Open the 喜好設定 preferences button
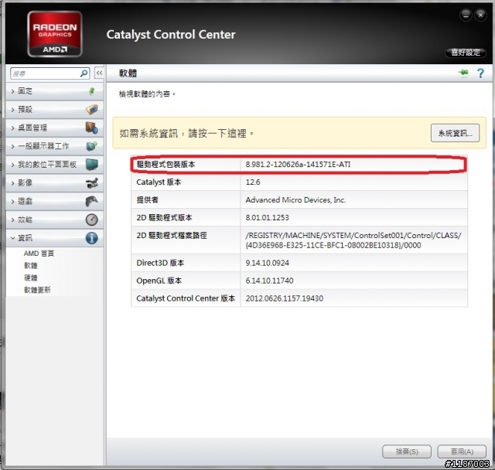This screenshot has height=470, width=495. click(x=466, y=53)
